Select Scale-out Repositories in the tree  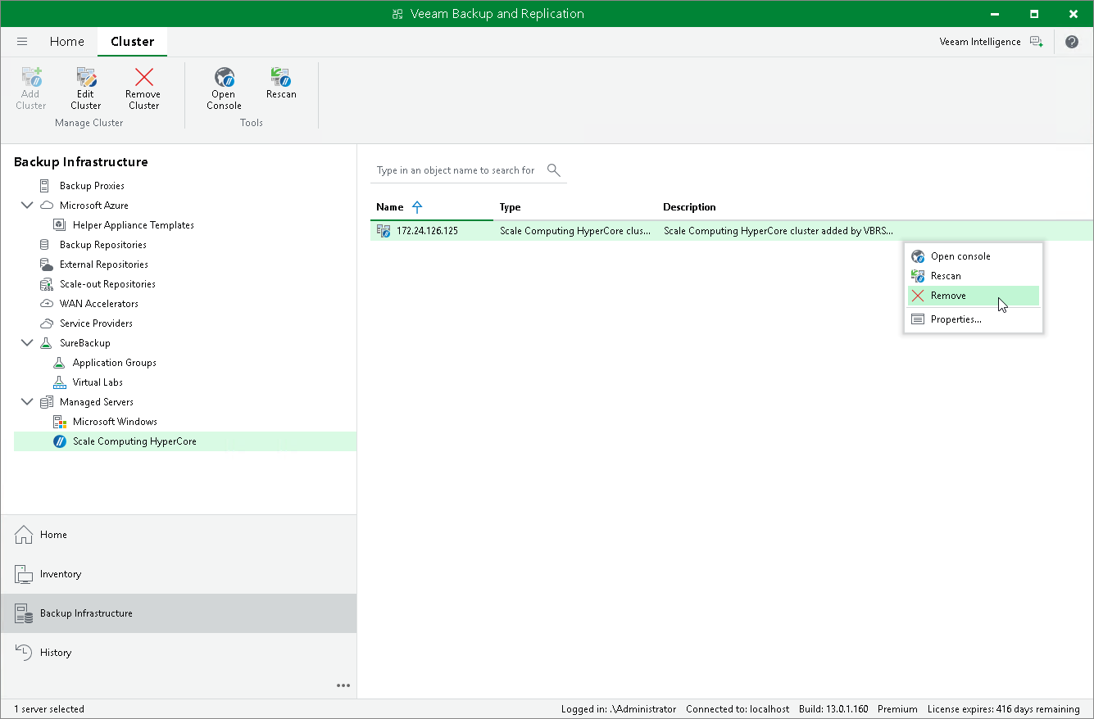coord(107,284)
